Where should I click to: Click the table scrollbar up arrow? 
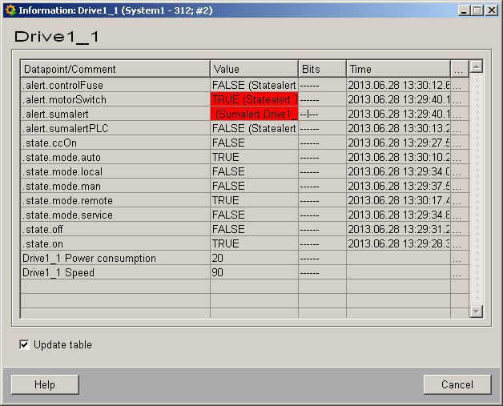(x=477, y=66)
